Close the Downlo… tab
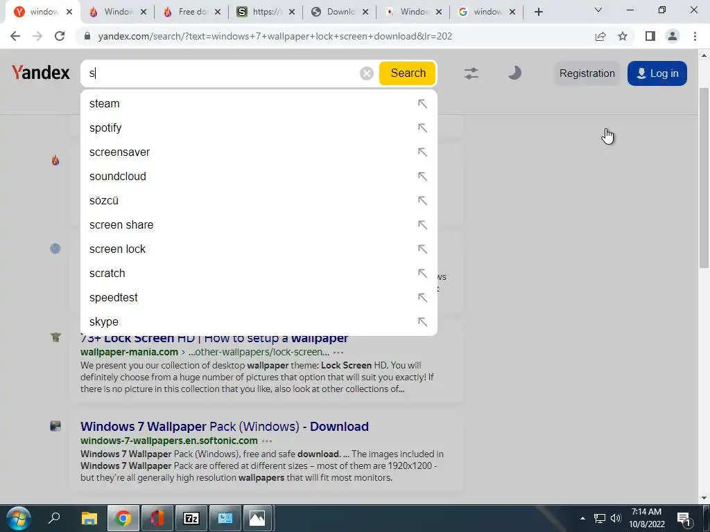This screenshot has height=532, width=710. tap(365, 12)
